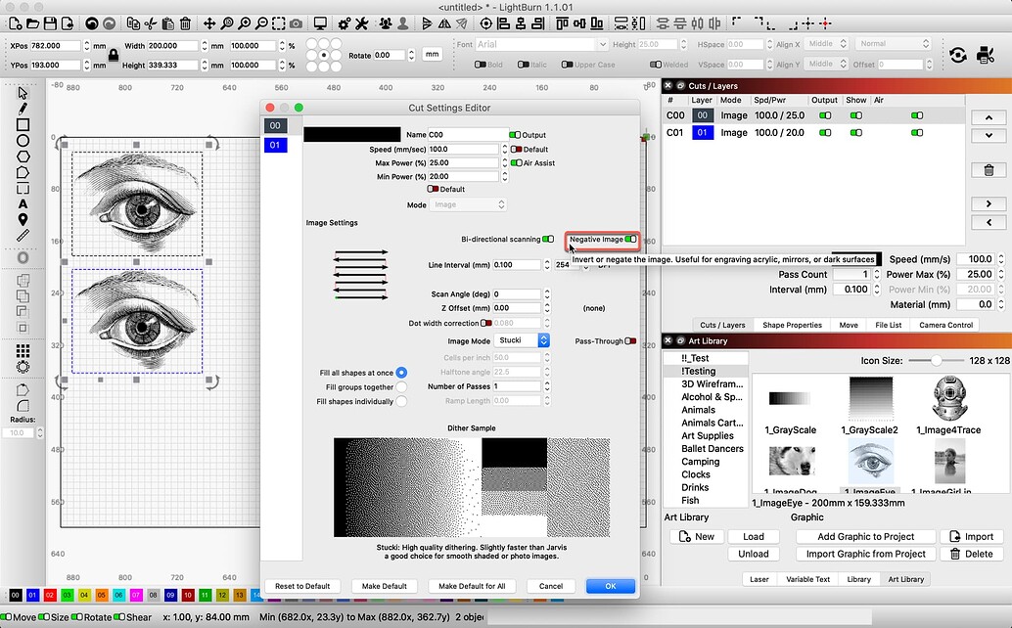Click the Line Interval stepper arrows
Screen dimensions: 1012x628
pyautogui.click(x=547, y=265)
